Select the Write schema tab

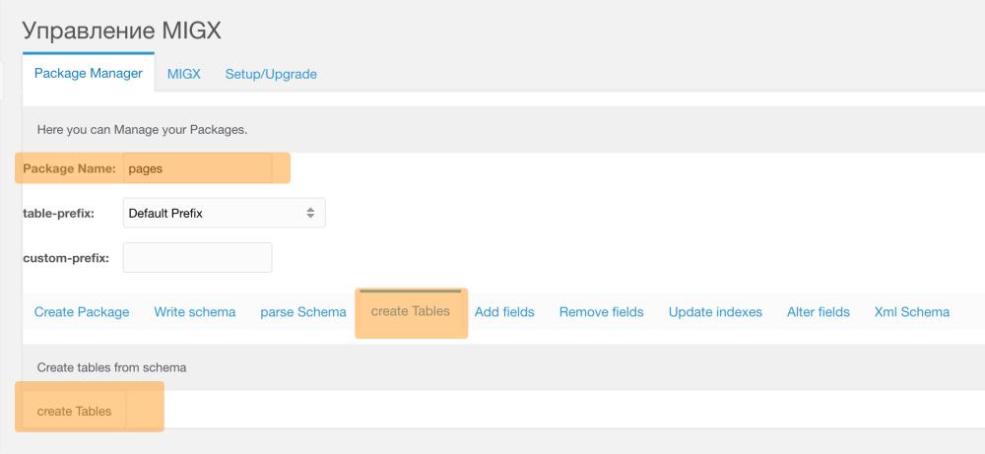(x=195, y=312)
